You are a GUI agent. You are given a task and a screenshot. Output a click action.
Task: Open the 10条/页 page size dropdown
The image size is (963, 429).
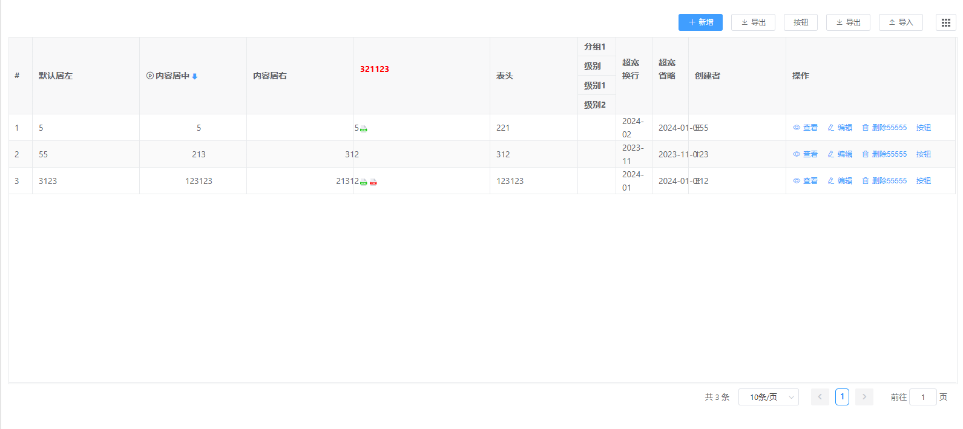(768, 397)
